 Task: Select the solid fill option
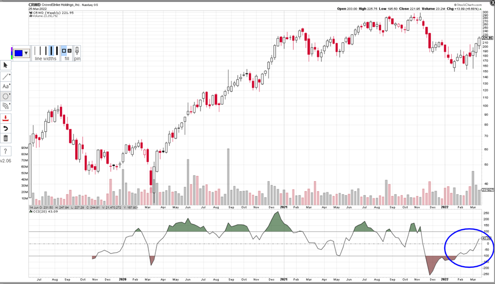[x=70, y=51]
